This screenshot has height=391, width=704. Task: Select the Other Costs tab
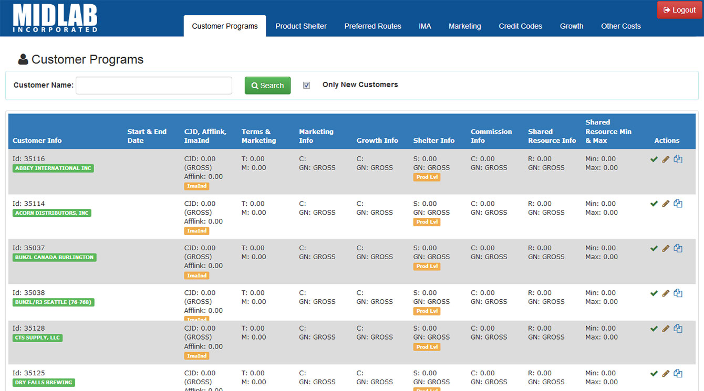pos(620,26)
